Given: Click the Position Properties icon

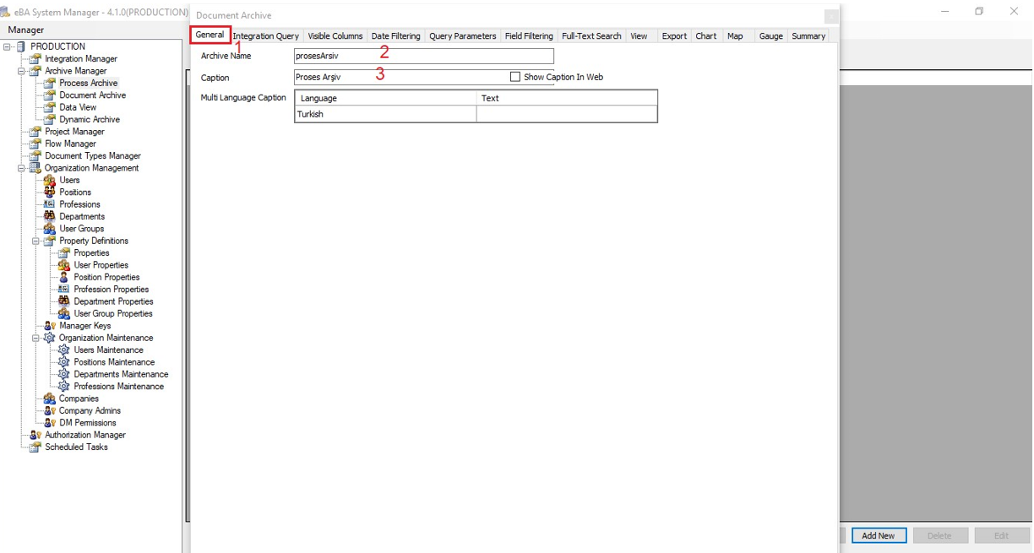Looking at the screenshot, I should pyautogui.click(x=64, y=277).
